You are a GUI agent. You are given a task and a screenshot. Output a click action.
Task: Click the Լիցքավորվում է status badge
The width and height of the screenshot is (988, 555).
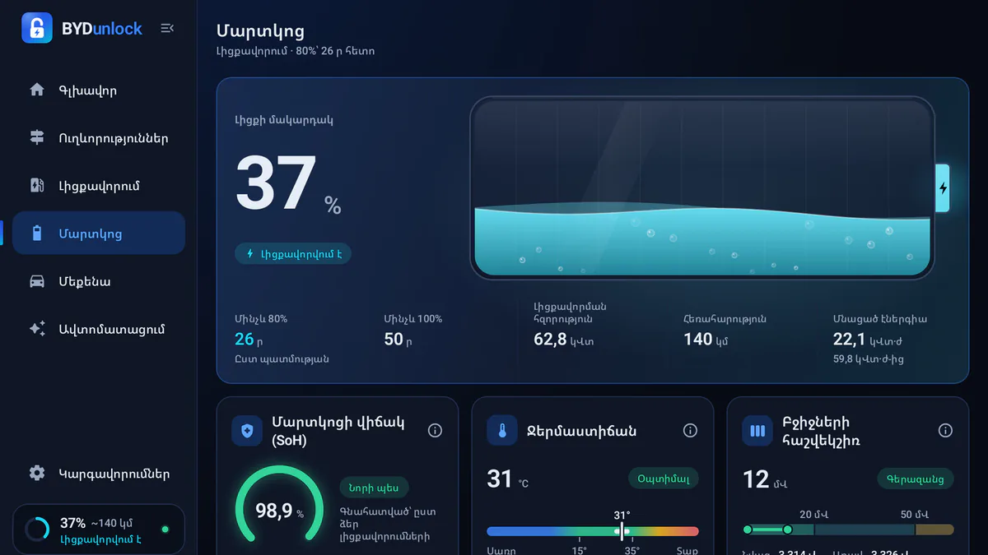[x=293, y=254]
